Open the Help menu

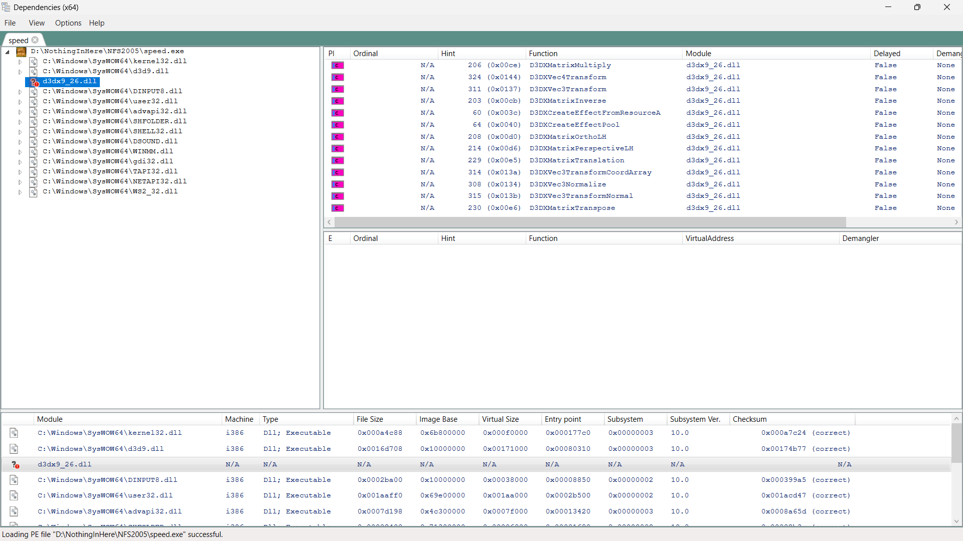tap(97, 23)
